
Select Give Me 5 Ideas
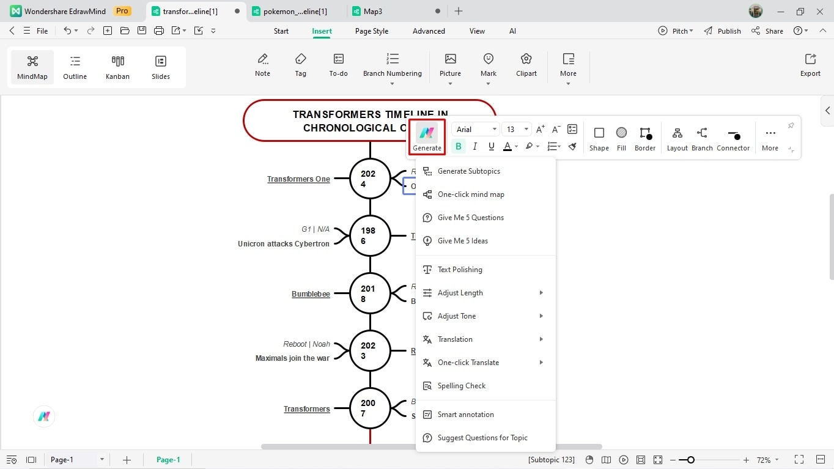[x=485, y=241]
